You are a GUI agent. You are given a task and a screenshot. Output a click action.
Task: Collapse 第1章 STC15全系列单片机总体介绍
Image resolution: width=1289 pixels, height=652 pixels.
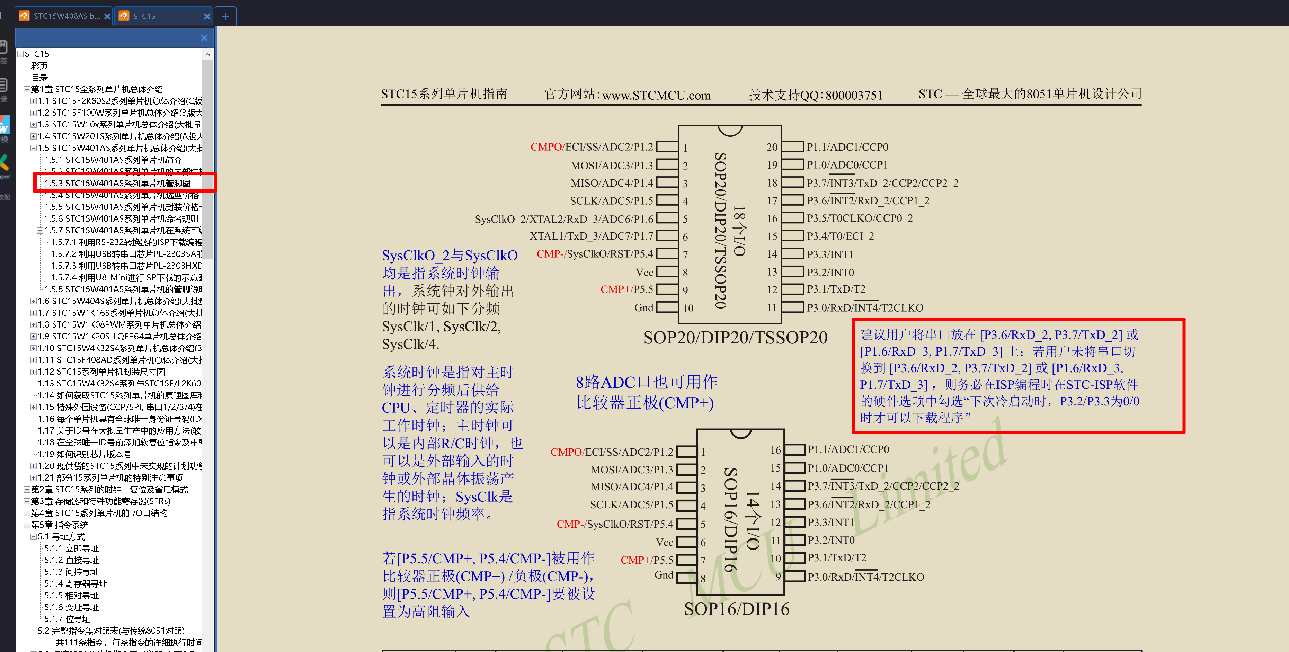[27, 90]
